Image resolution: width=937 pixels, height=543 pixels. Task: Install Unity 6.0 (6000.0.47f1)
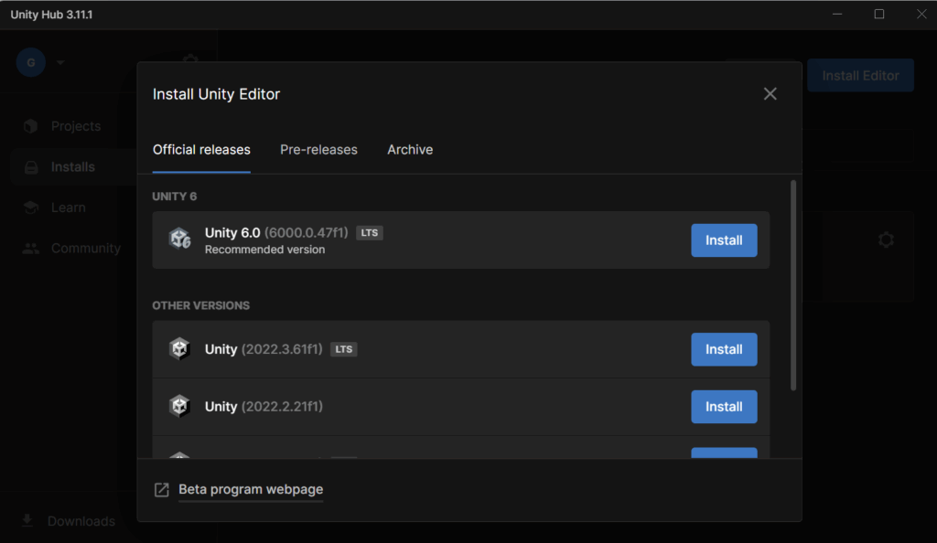724,240
